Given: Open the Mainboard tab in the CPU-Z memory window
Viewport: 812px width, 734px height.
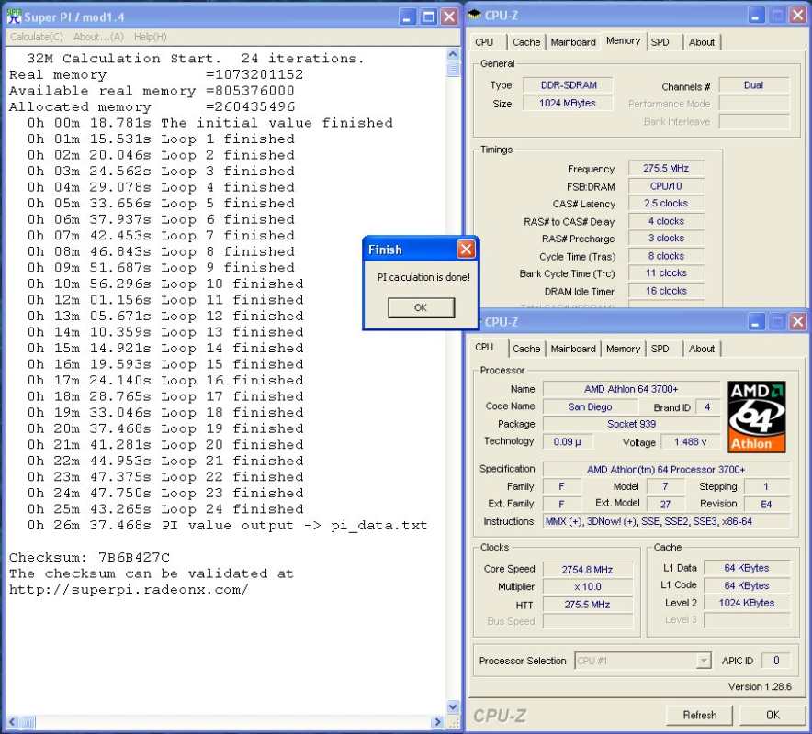Looking at the screenshot, I should [573, 42].
